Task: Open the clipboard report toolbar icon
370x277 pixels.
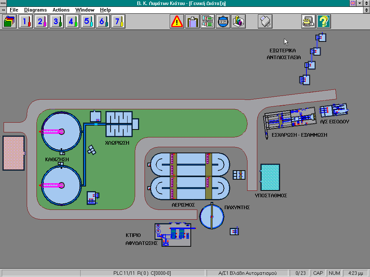Action: (193, 22)
